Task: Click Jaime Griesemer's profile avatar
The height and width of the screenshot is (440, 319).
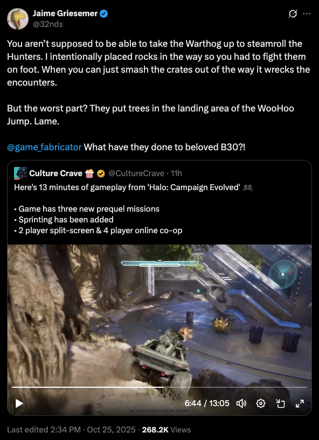Action: (x=18, y=19)
